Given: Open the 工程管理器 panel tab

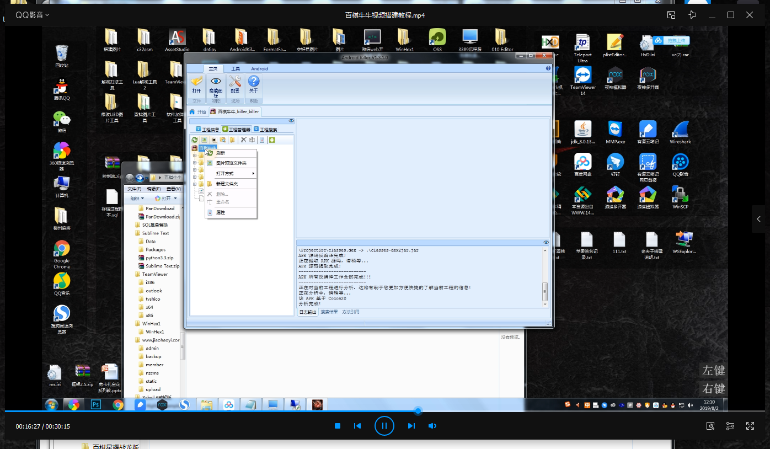Looking at the screenshot, I should coord(236,130).
